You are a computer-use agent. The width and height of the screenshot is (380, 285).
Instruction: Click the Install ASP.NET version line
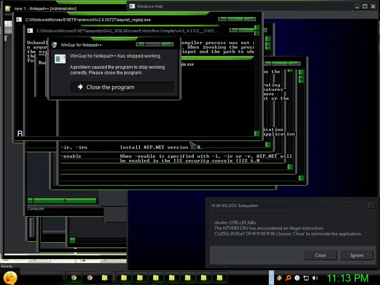click(161, 147)
